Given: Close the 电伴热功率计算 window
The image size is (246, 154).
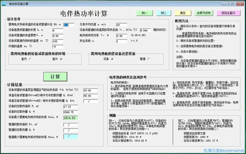Looking at the screenshot, I should click(240, 4).
